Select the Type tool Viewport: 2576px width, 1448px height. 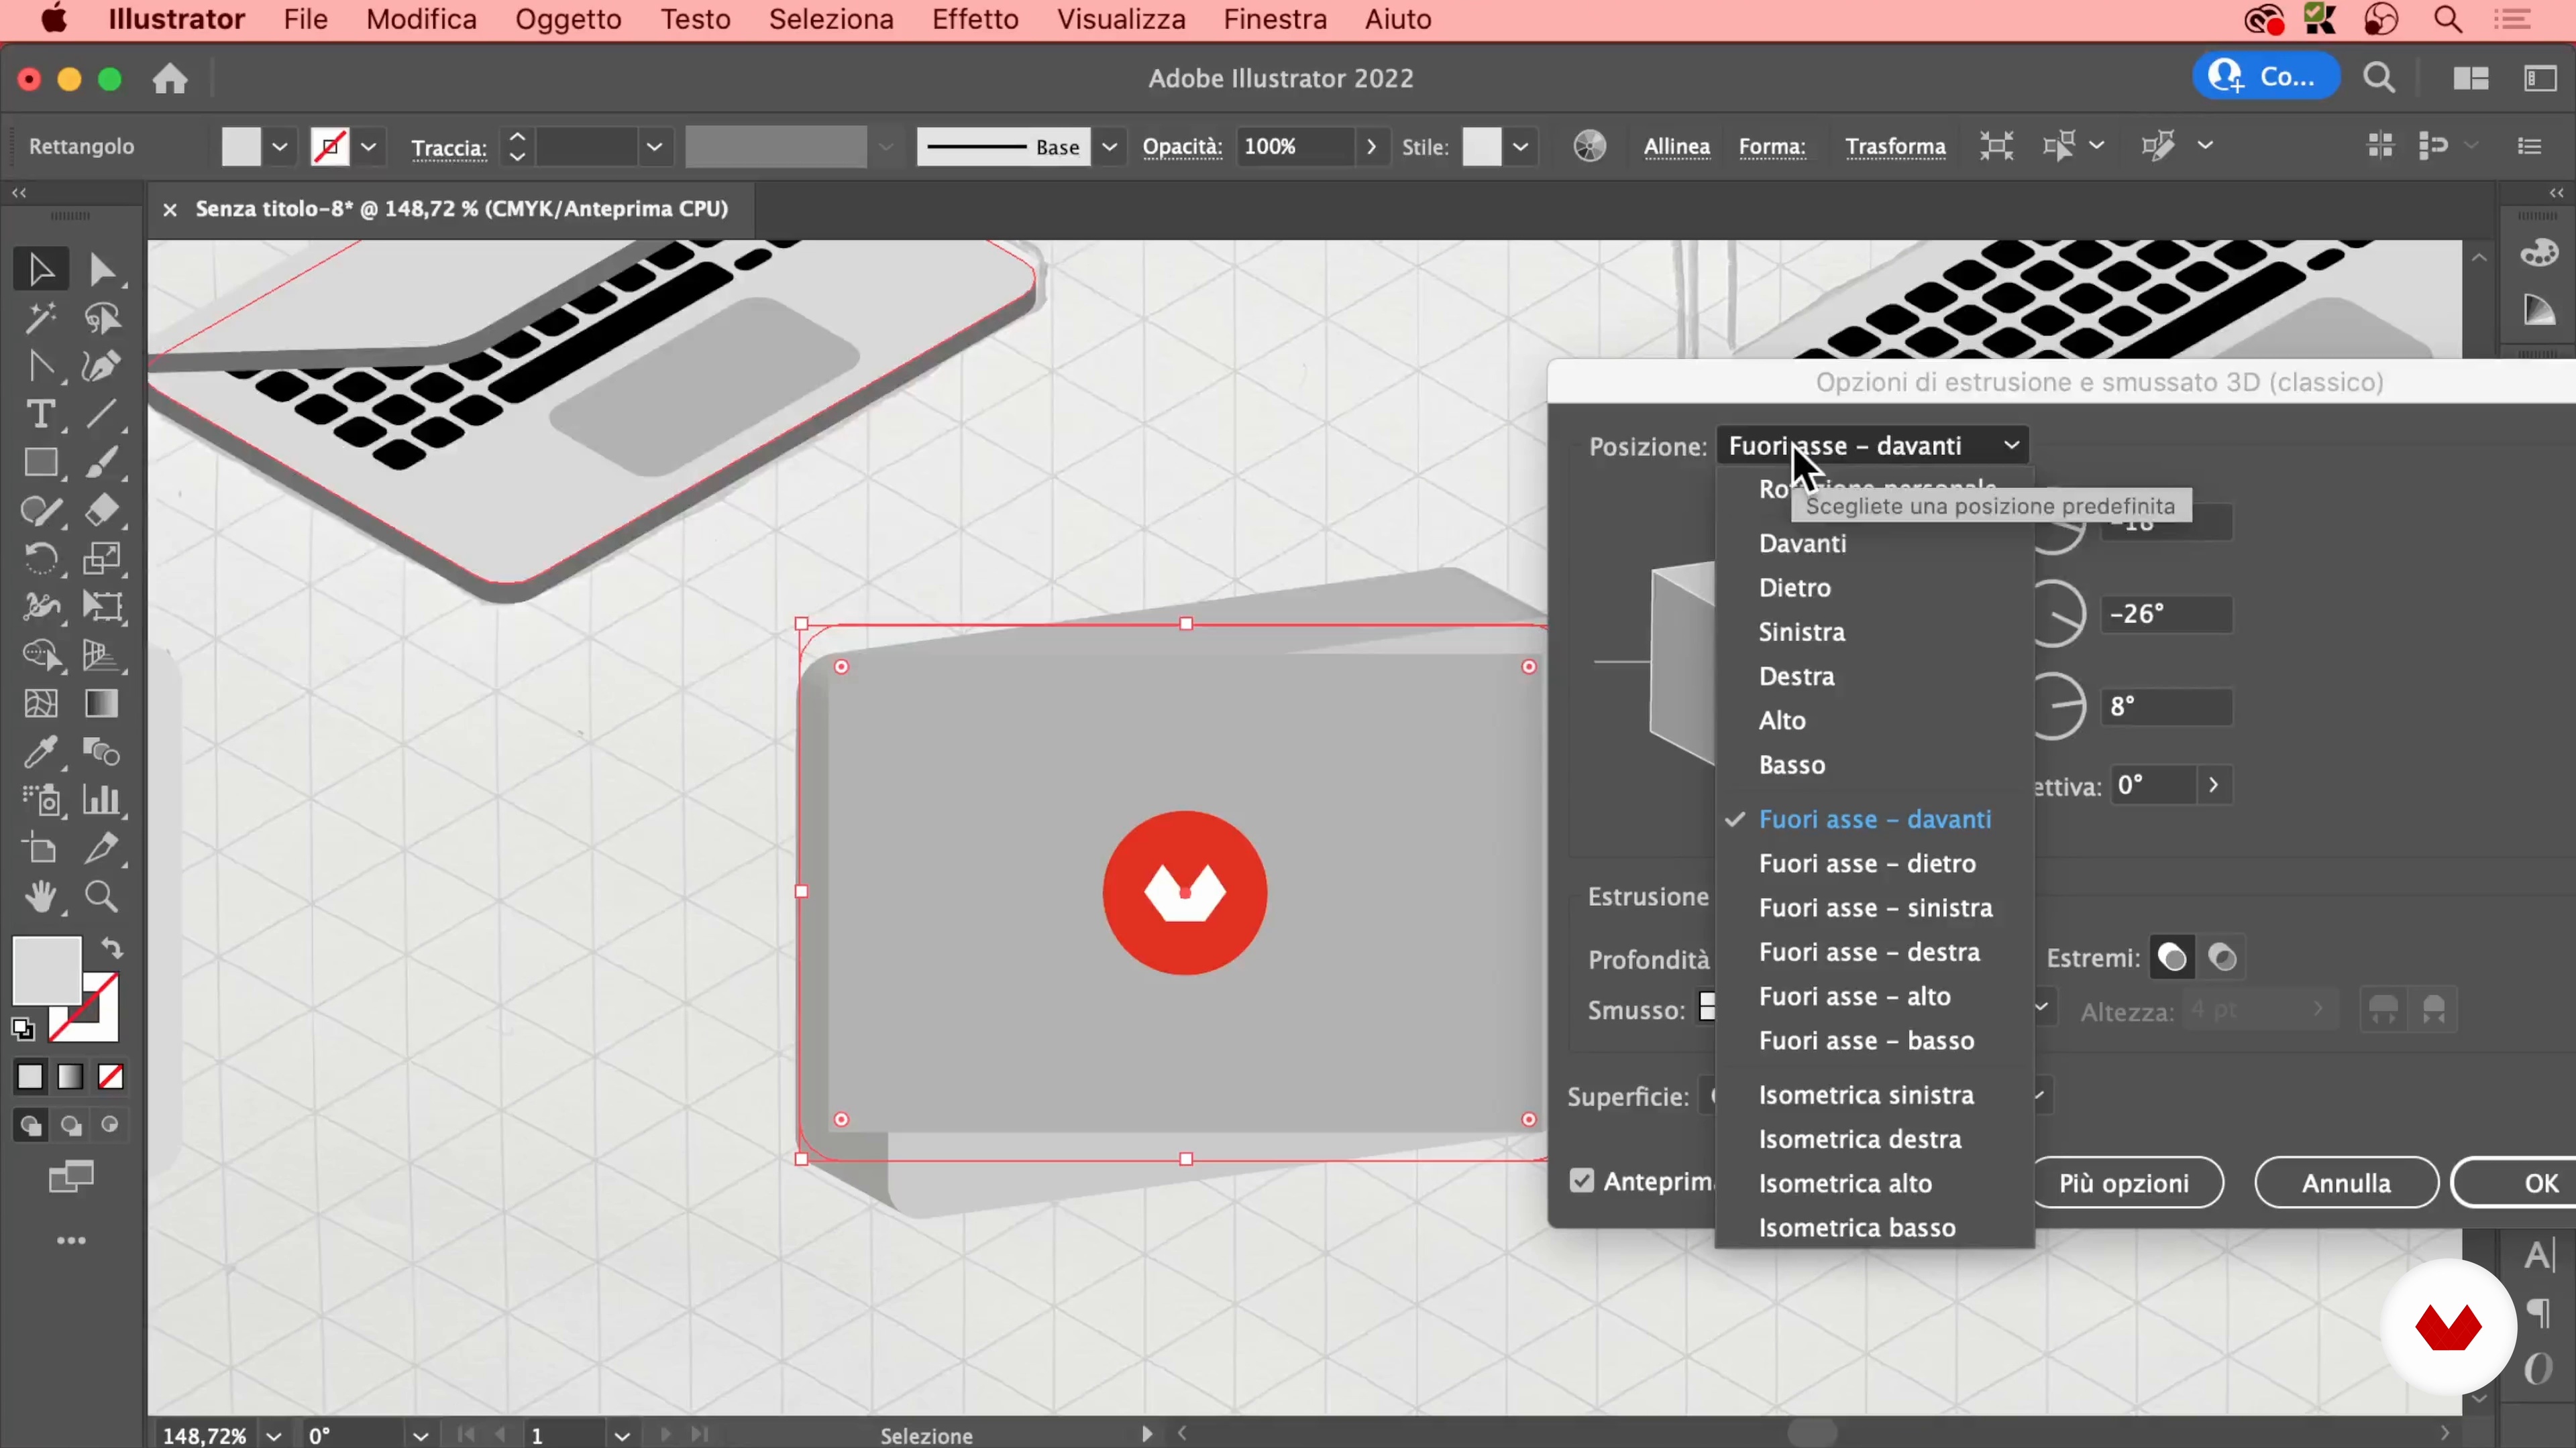click(x=40, y=414)
